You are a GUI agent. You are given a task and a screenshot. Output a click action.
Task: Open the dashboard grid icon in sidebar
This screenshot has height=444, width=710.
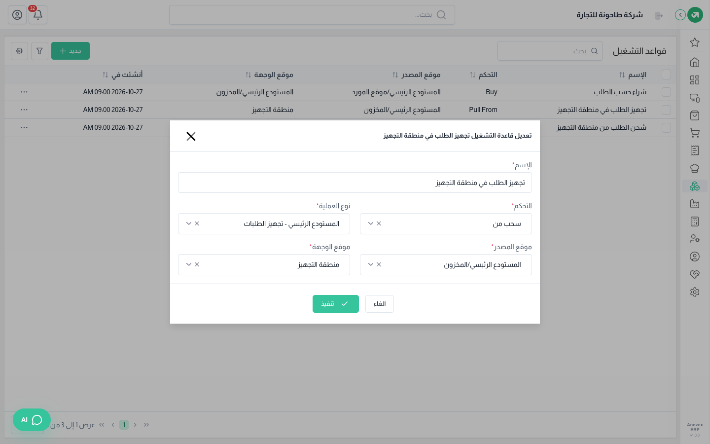tap(695, 80)
